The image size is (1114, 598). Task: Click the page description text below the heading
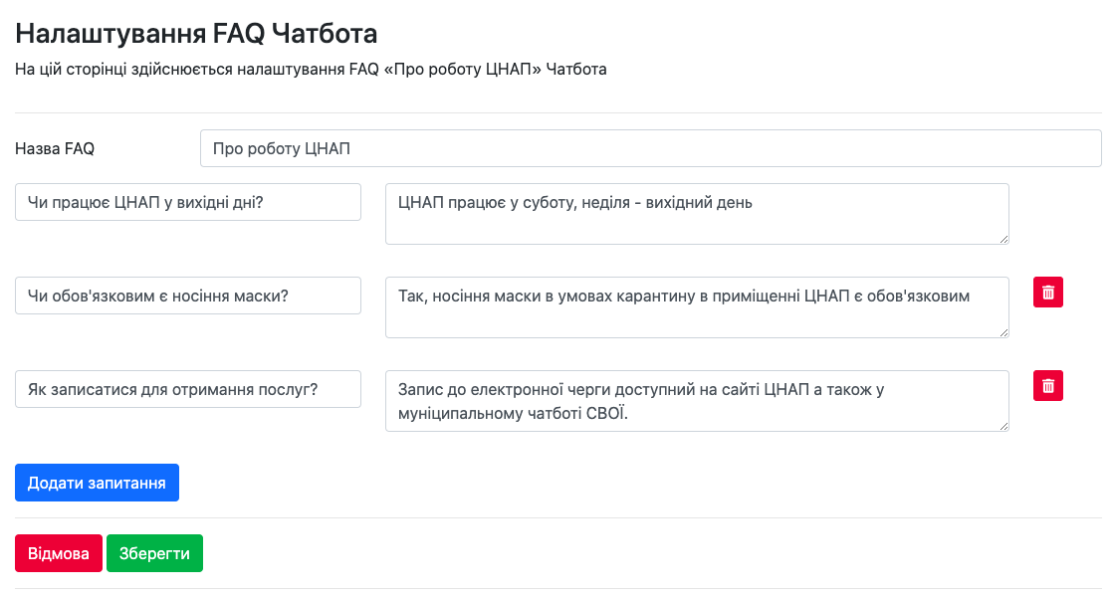(311, 70)
